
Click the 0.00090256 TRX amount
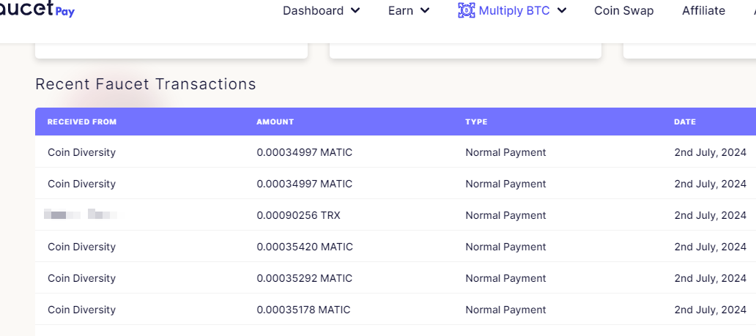pos(298,215)
